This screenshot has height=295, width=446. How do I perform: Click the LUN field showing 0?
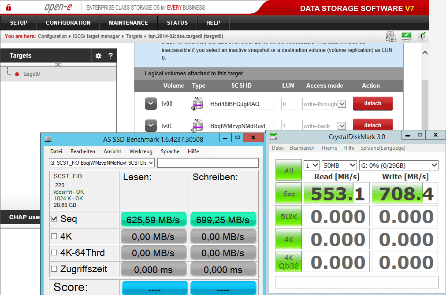[288, 104]
